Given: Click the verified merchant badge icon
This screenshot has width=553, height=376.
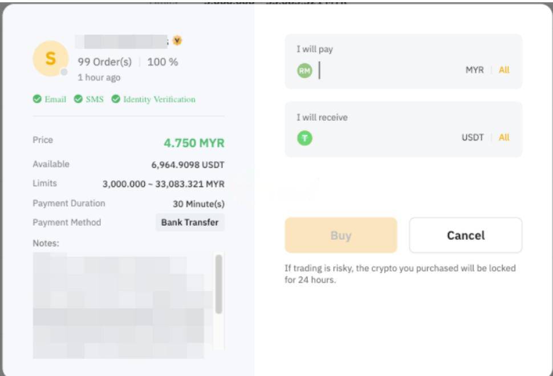Looking at the screenshot, I should pos(177,41).
